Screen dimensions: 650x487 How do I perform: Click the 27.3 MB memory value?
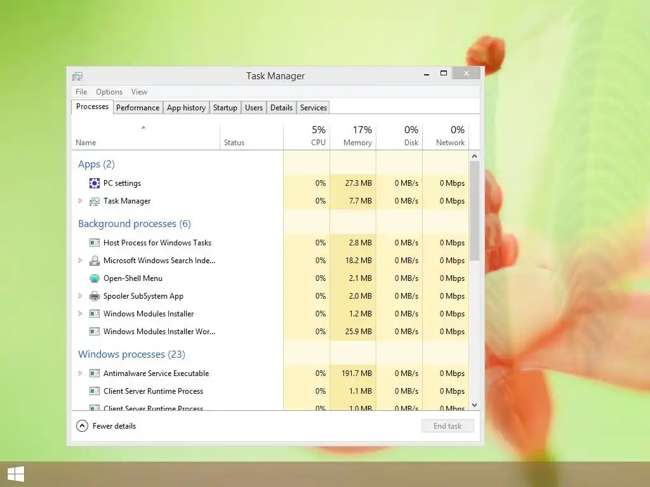(x=359, y=183)
